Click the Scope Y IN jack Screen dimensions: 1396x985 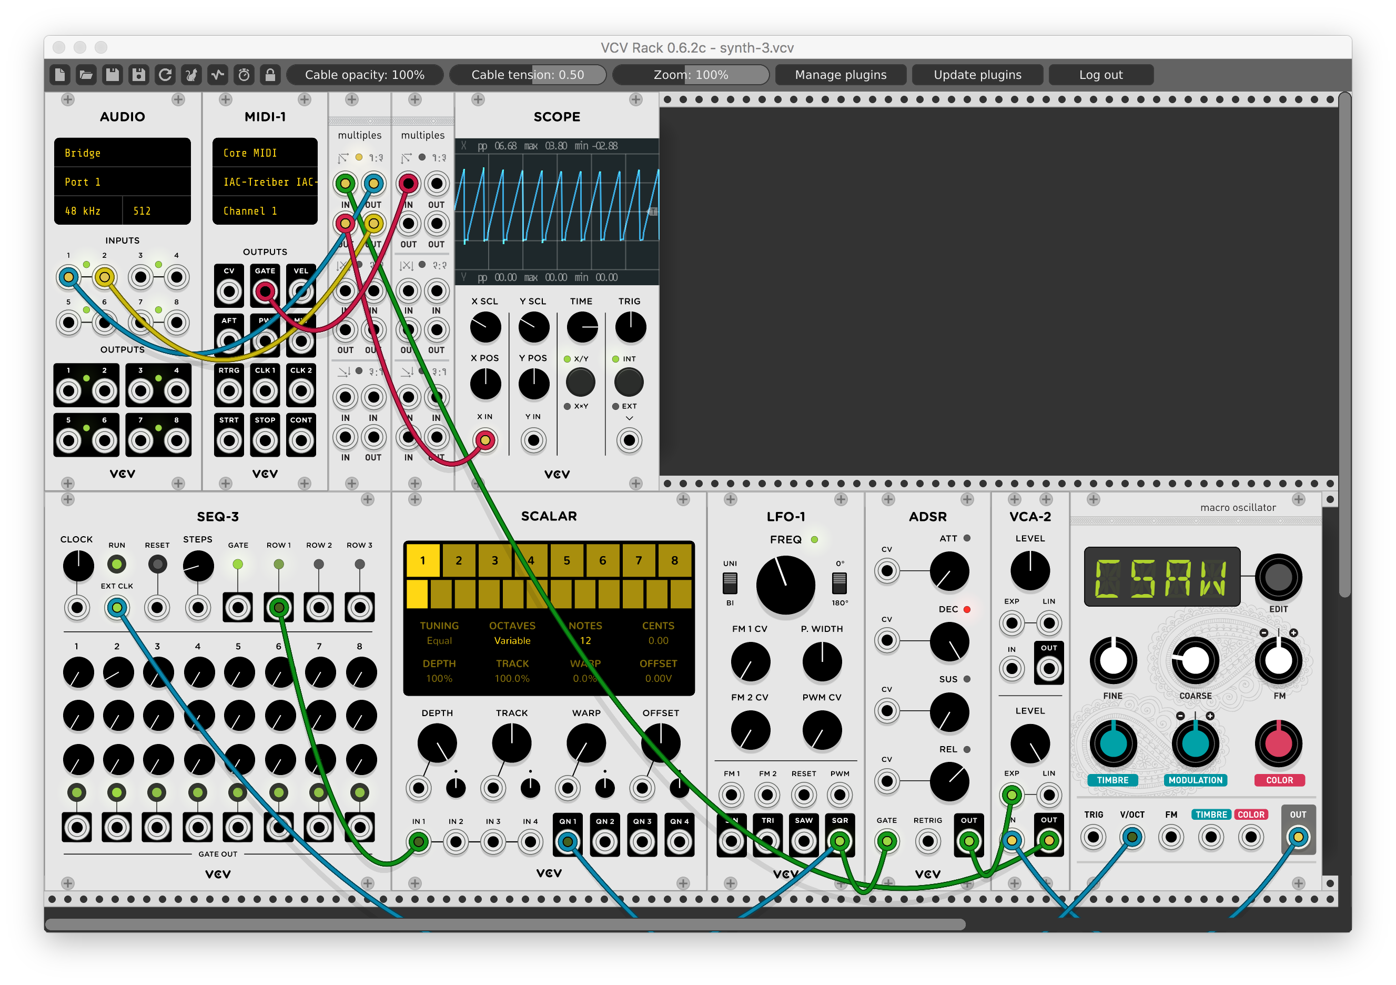click(533, 440)
